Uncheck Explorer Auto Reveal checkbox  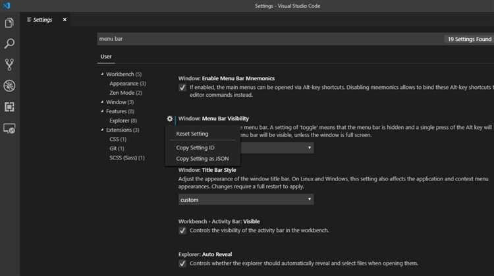click(182, 263)
